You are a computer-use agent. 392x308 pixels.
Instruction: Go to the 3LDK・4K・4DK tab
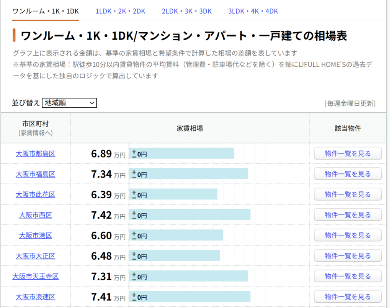click(253, 11)
